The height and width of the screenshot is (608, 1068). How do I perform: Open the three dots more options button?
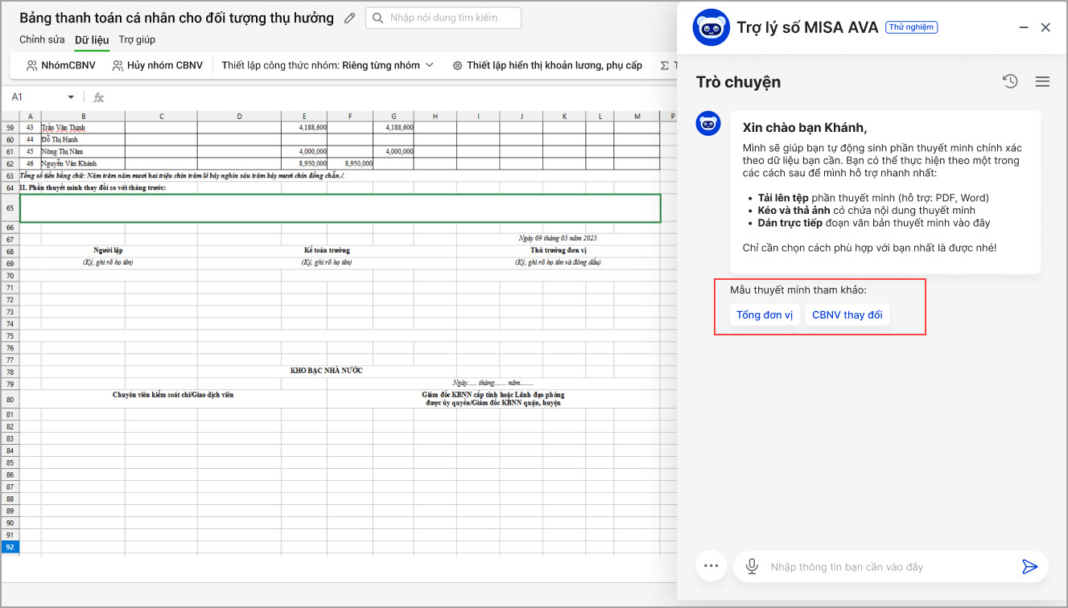pyautogui.click(x=710, y=566)
